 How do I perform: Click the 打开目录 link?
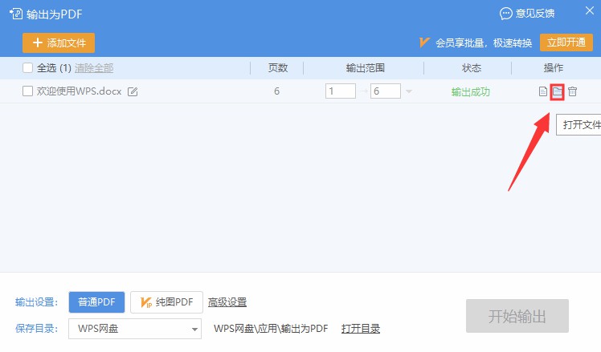pyautogui.click(x=361, y=328)
